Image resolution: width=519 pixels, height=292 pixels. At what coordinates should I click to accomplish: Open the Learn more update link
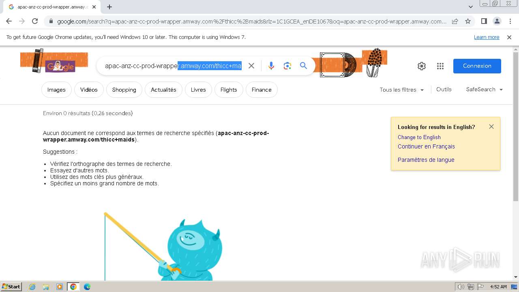click(487, 37)
